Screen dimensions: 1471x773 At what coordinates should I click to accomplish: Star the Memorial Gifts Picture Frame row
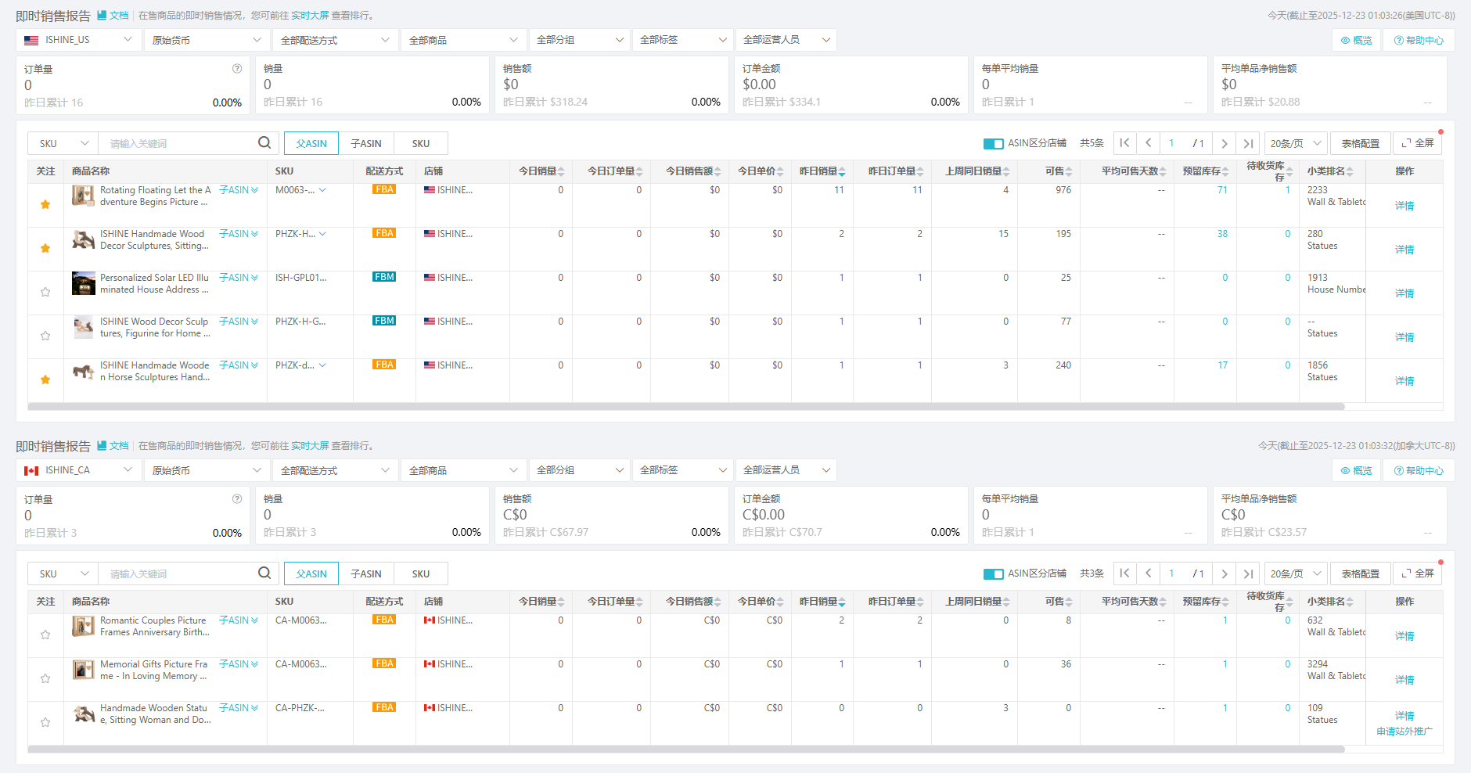tap(45, 678)
